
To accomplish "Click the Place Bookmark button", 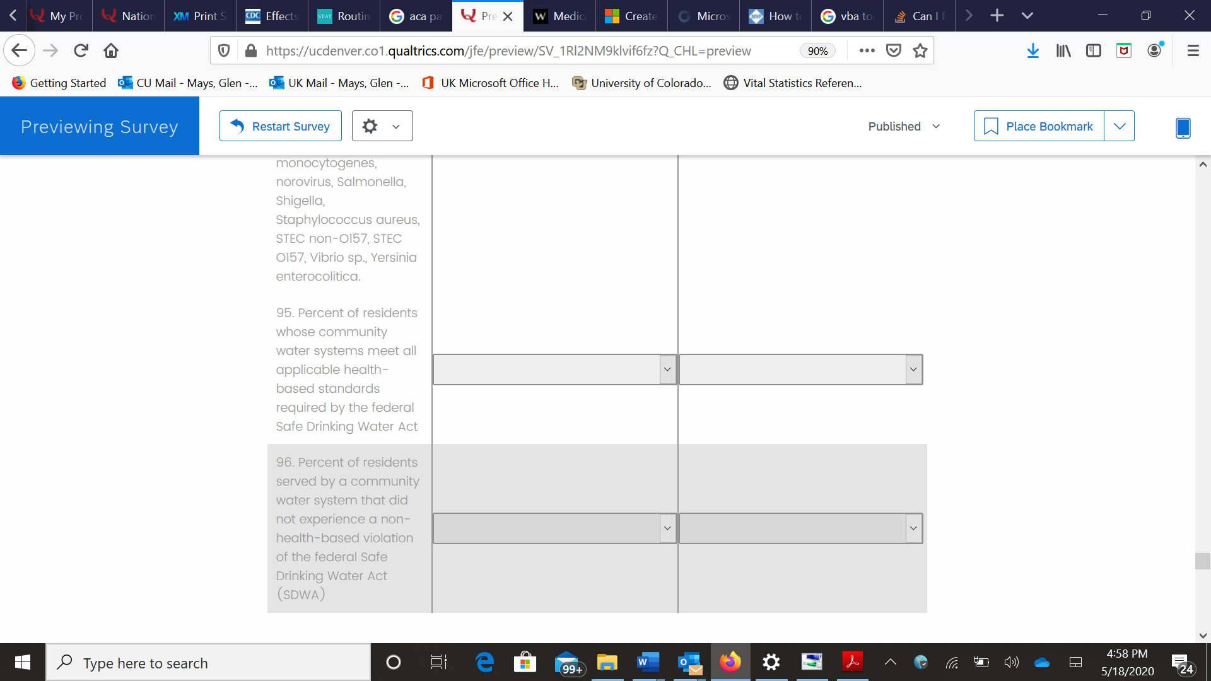I will coord(1039,126).
